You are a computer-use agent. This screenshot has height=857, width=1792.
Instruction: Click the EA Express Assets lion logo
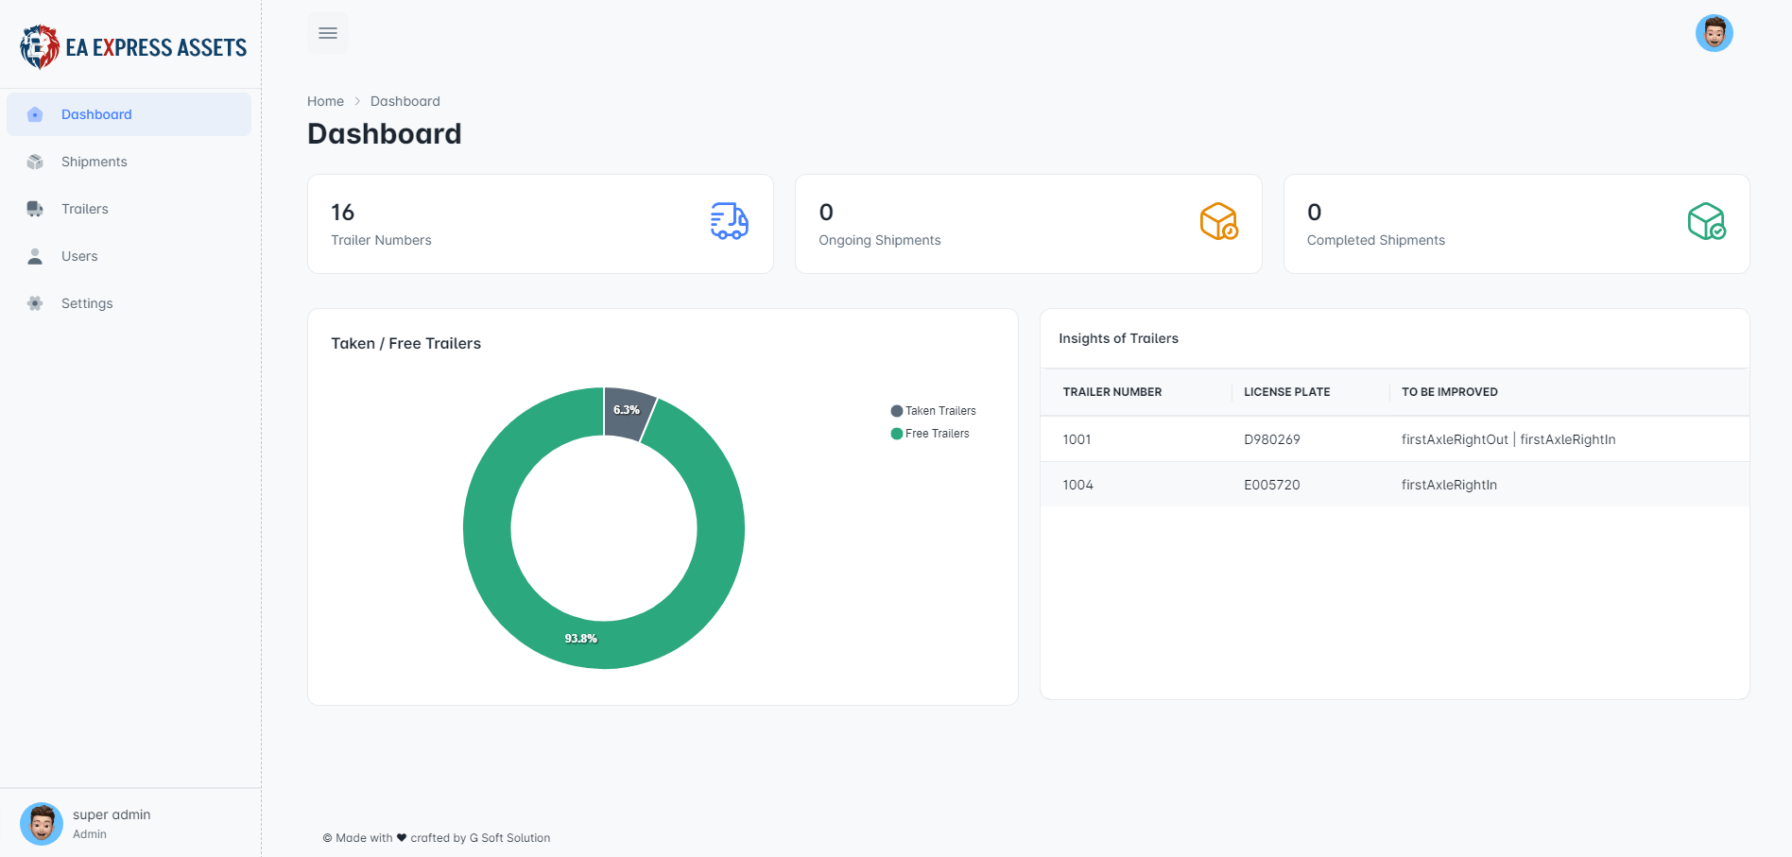pyautogui.click(x=40, y=47)
